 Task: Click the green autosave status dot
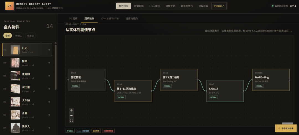pos(273,6)
